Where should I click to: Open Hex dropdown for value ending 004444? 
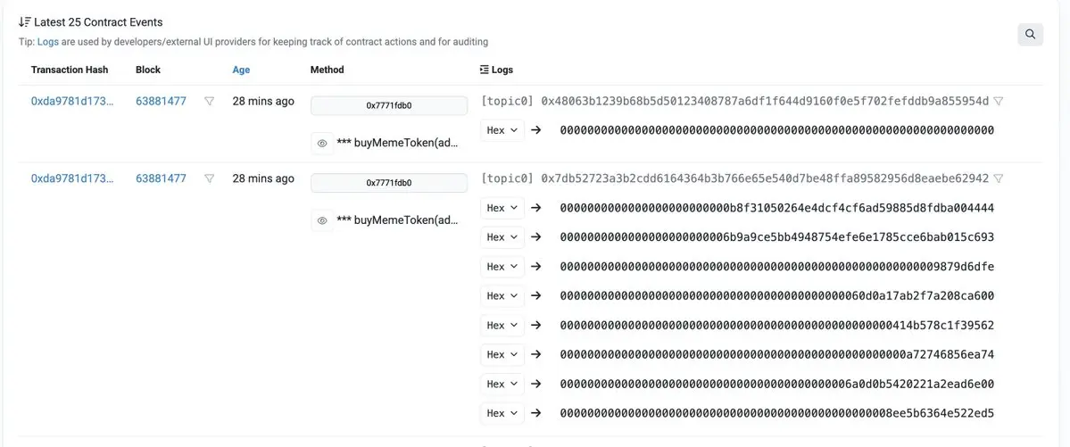tap(502, 208)
